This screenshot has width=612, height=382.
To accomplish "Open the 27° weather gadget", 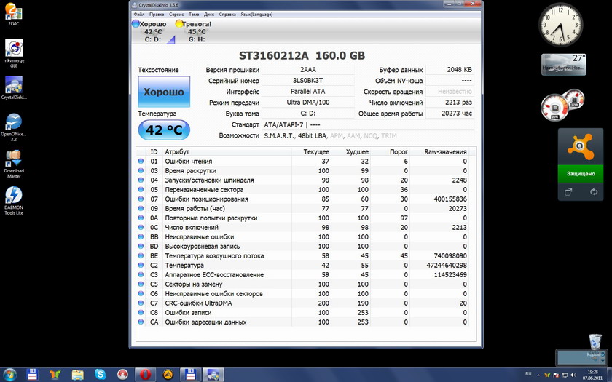I will (564, 64).
